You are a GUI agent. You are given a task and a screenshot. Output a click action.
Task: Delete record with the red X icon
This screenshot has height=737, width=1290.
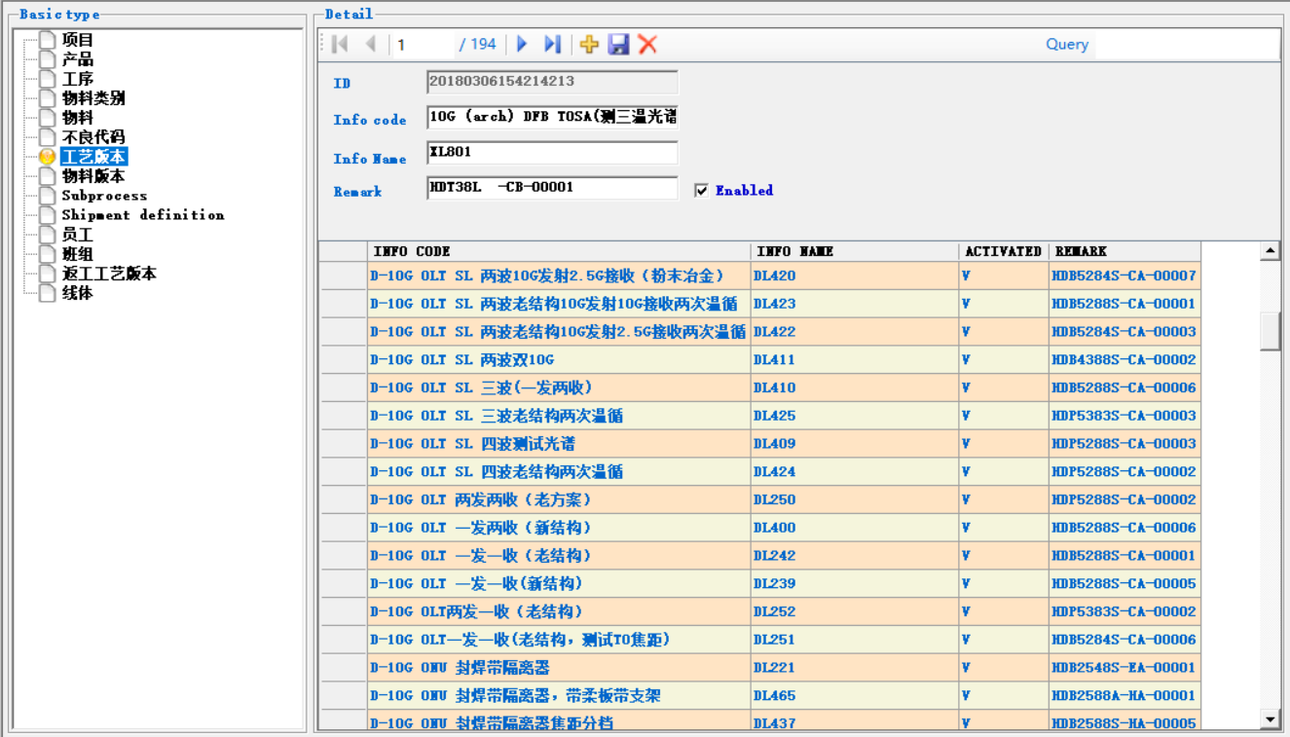pyautogui.click(x=647, y=44)
